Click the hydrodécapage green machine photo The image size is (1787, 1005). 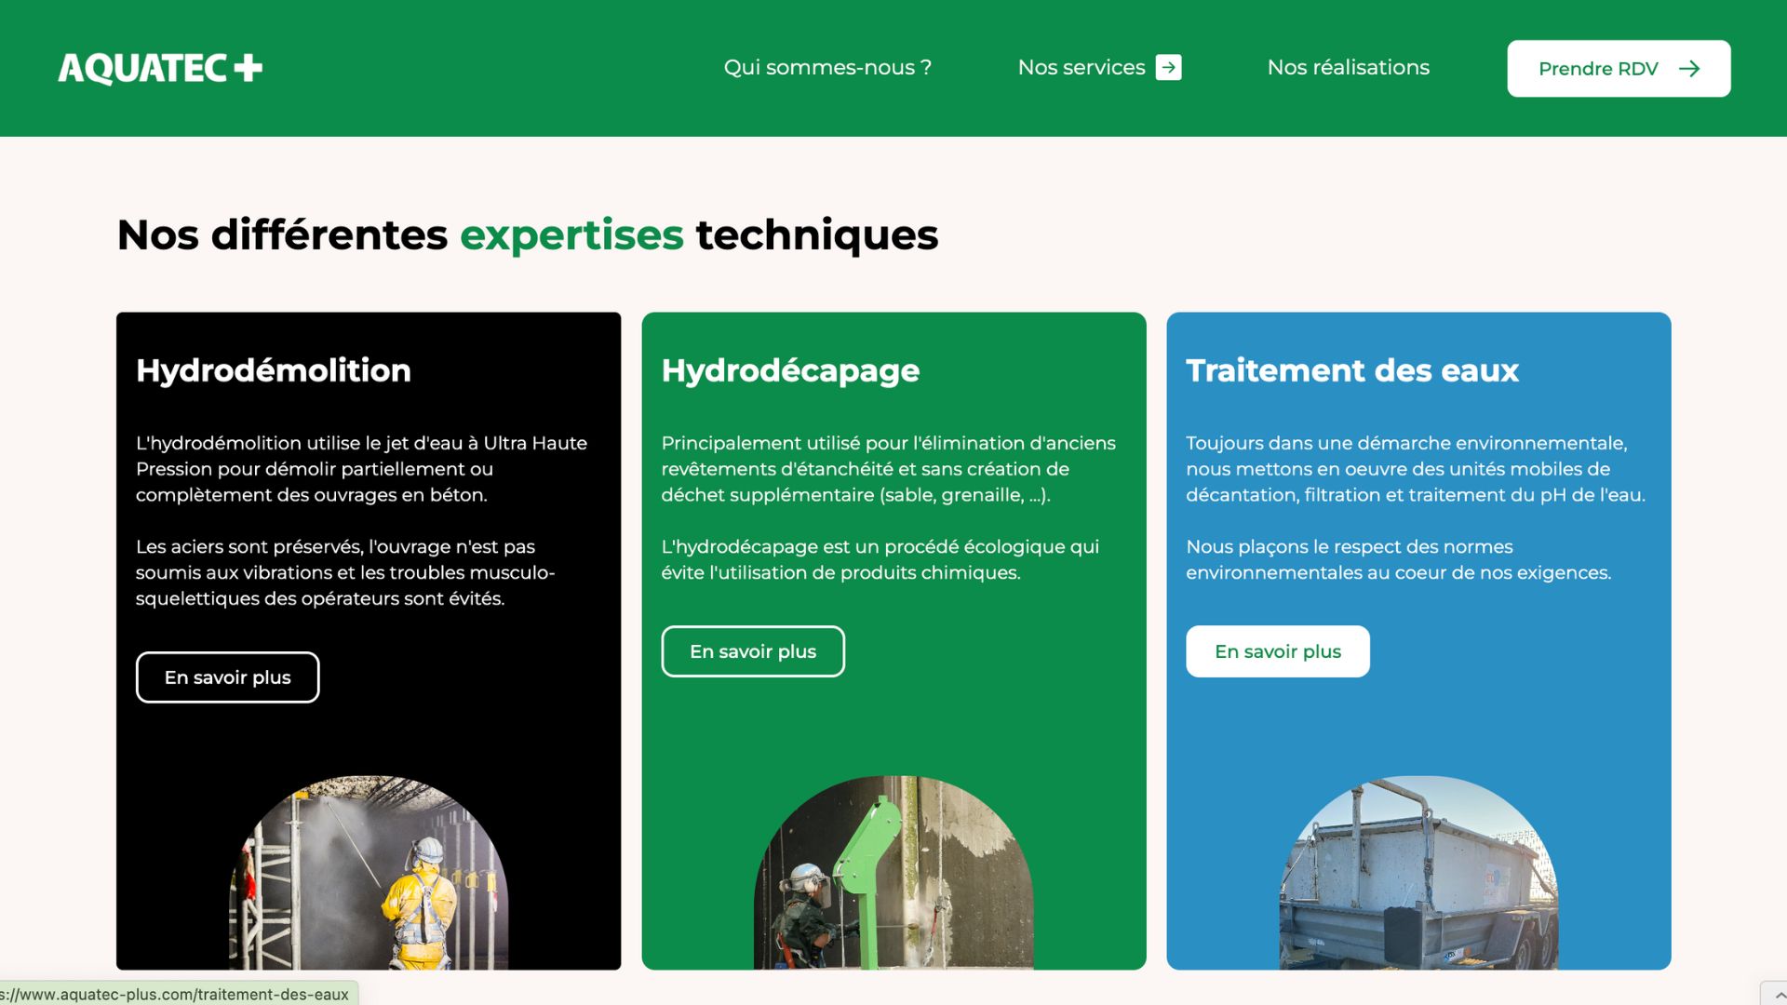[x=893, y=873]
